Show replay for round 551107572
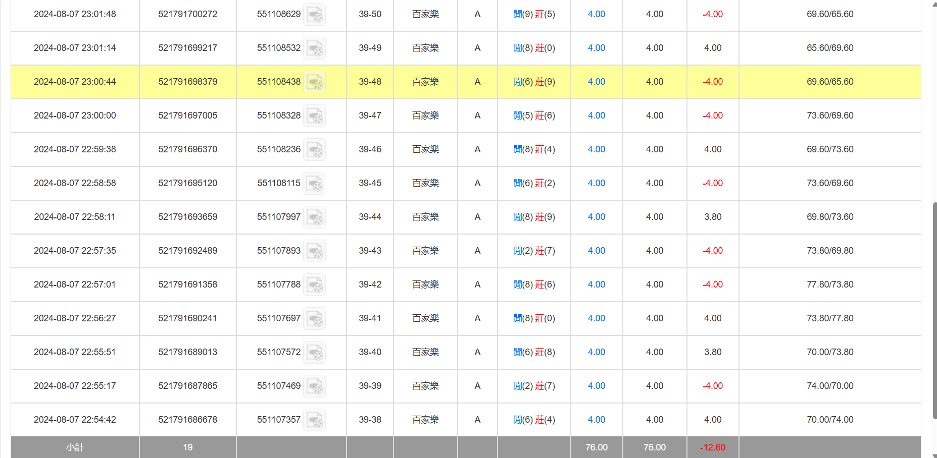This screenshot has width=937, height=458. click(315, 353)
